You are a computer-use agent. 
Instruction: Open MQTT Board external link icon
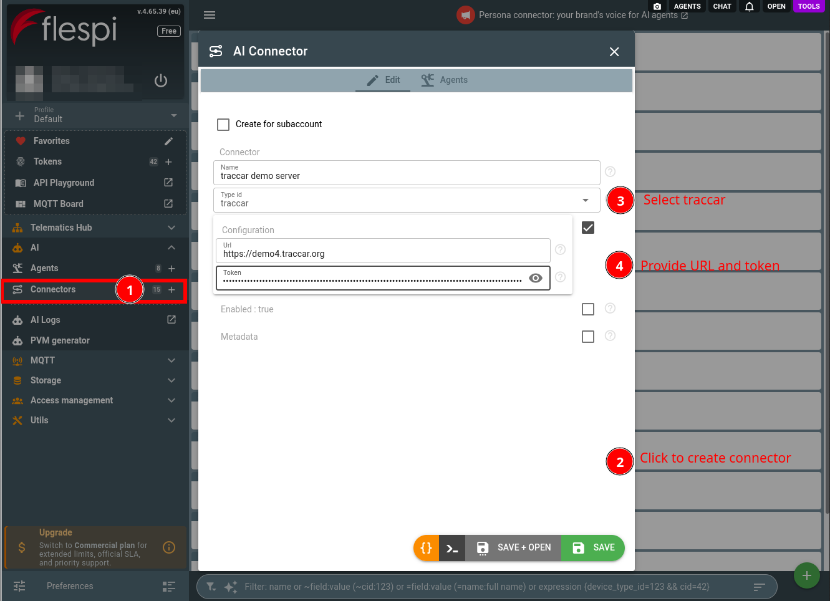(168, 204)
